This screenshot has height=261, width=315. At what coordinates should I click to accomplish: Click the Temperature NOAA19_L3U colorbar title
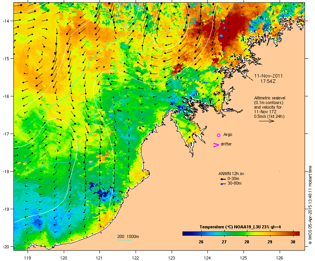click(240, 227)
